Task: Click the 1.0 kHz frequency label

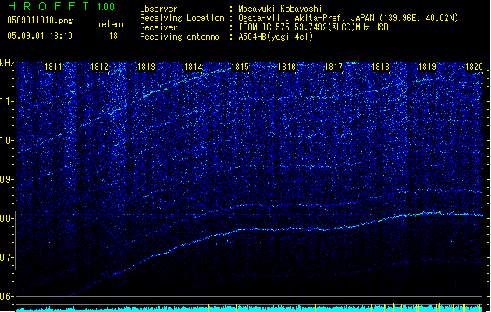Action: coord(7,141)
